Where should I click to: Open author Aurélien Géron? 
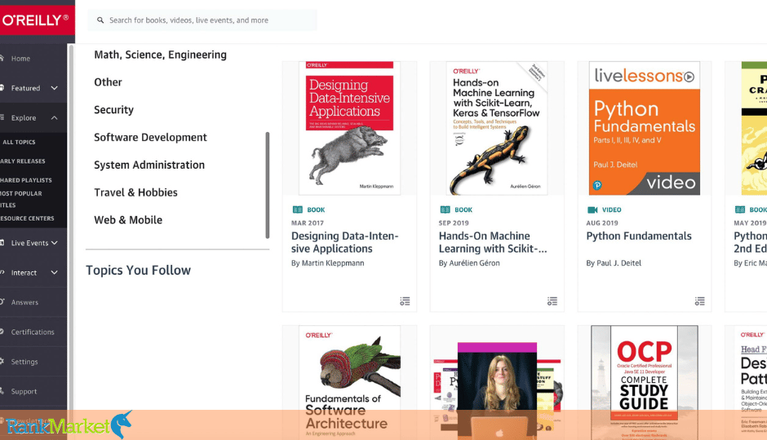[475, 263]
